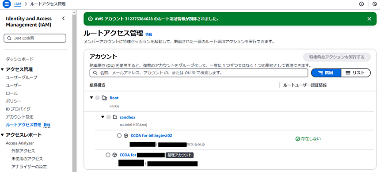The height and width of the screenshot is (172, 380).
Task: Click the account search field
Action: [x=199, y=73]
